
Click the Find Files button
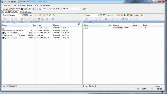click(x=135, y=15)
